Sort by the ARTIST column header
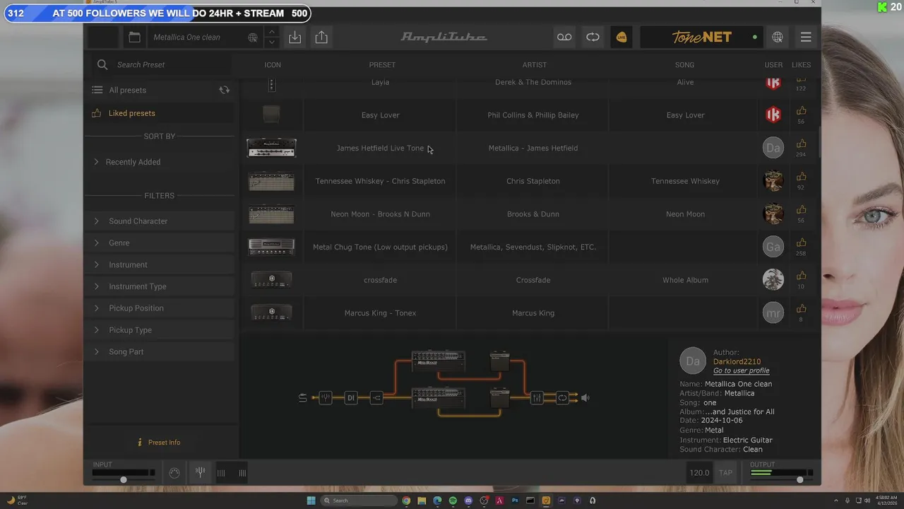Screen dimensions: 904x509 pyautogui.click(x=534, y=65)
